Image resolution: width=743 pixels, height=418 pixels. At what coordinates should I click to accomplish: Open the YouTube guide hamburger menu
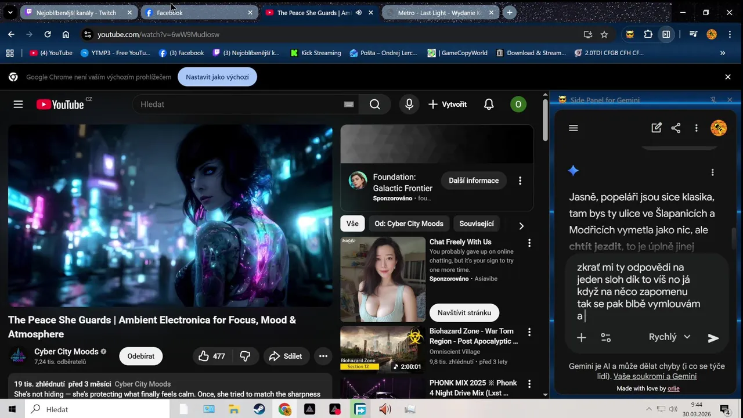(x=18, y=105)
